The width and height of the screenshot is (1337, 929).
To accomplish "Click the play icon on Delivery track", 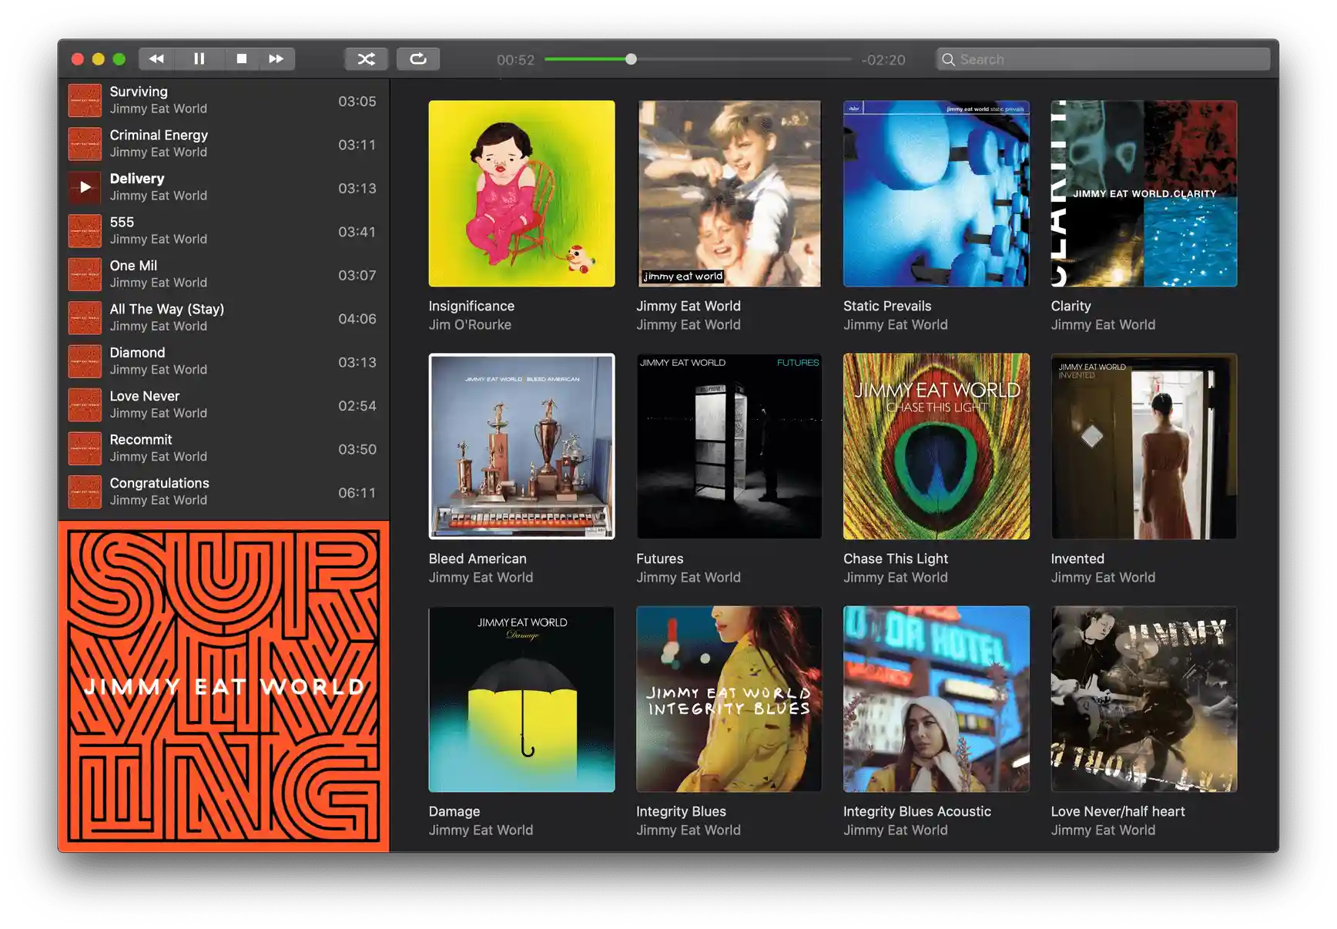I will (85, 187).
